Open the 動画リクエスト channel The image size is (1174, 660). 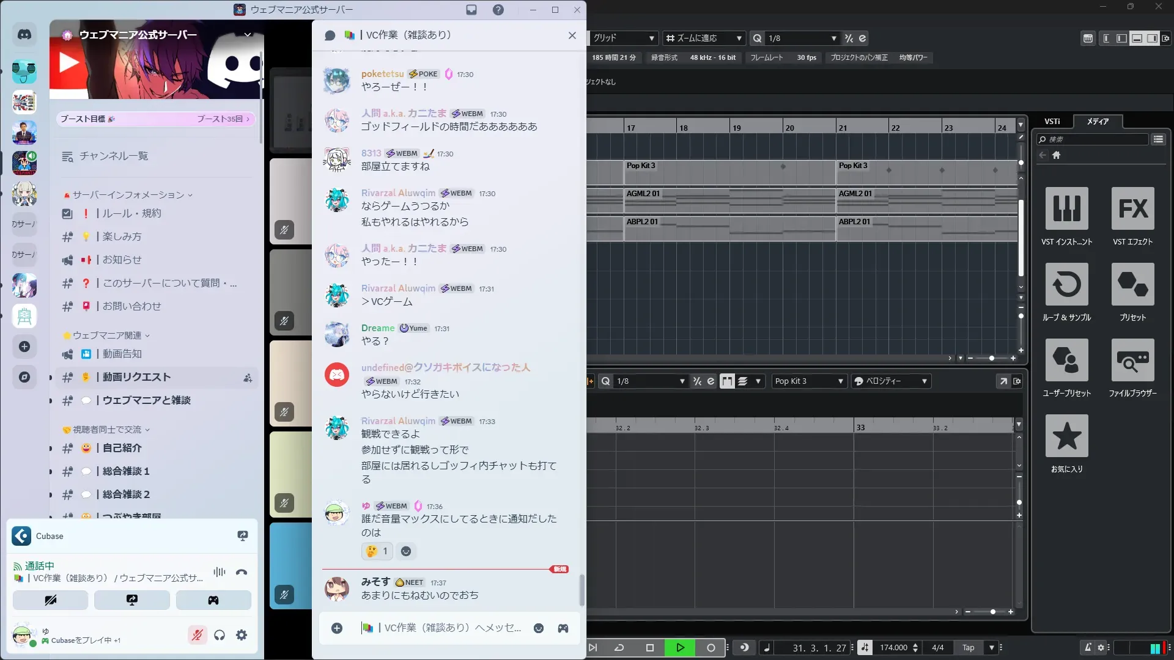136,378
